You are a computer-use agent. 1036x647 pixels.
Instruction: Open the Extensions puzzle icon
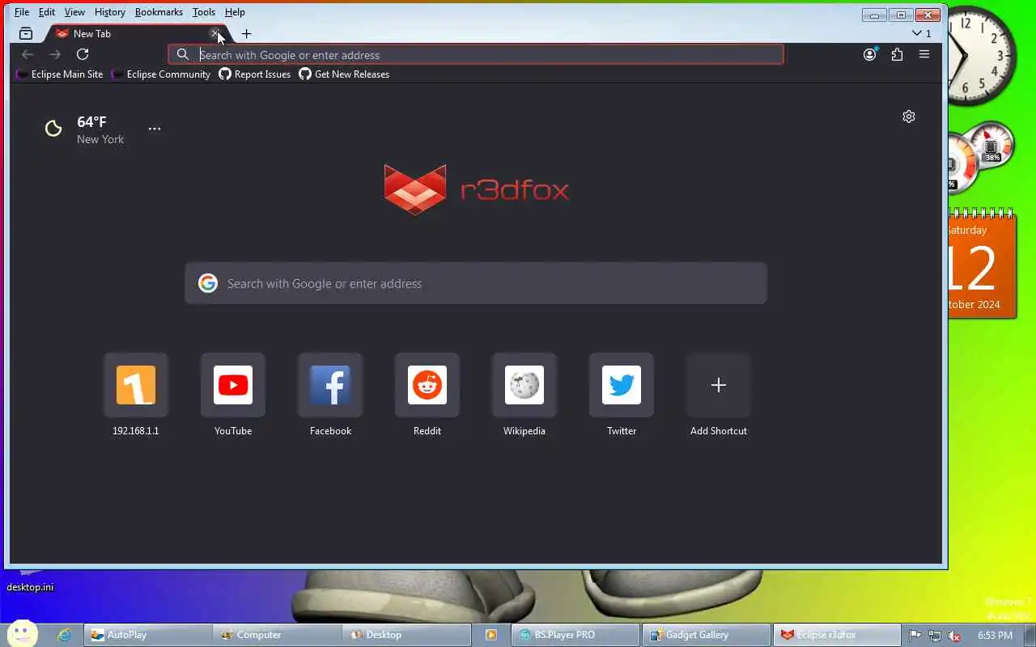897,54
